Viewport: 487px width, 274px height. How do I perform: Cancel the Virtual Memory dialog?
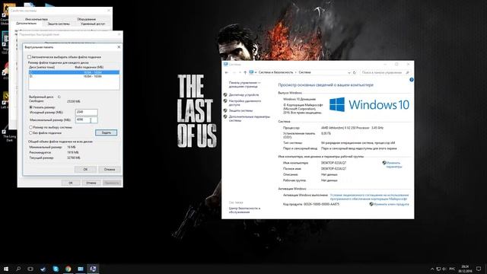pyautogui.click(x=110, y=169)
